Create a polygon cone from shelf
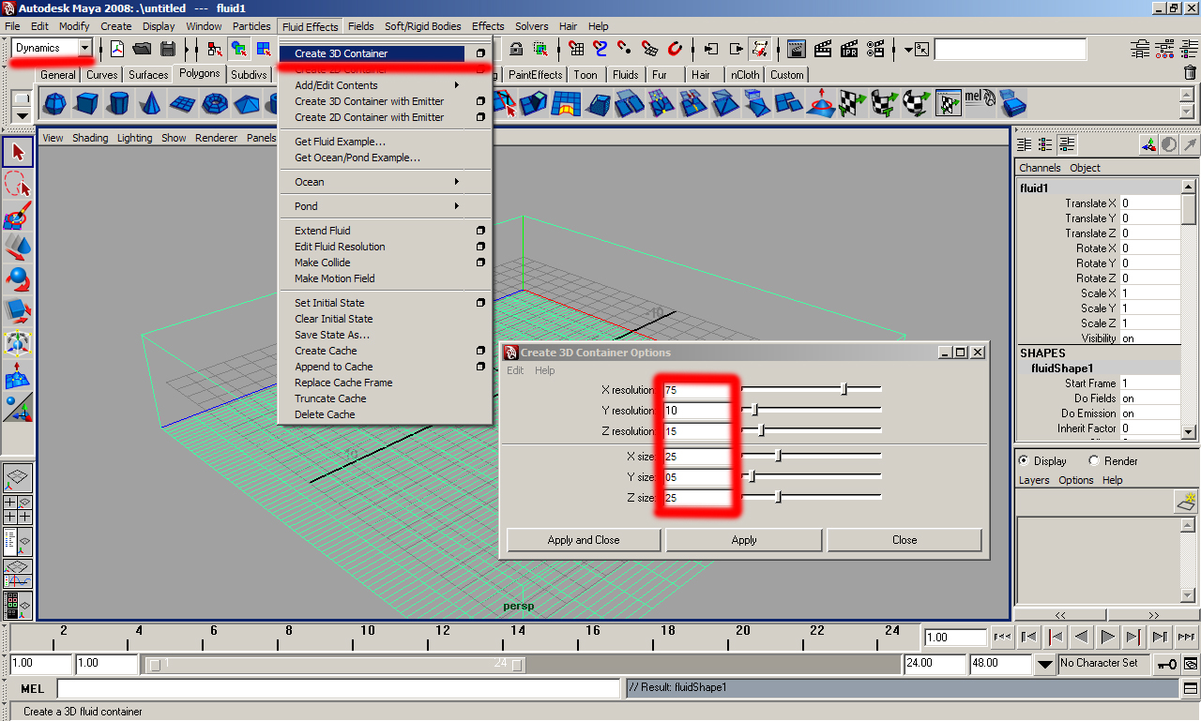1201x721 pixels. [151, 103]
